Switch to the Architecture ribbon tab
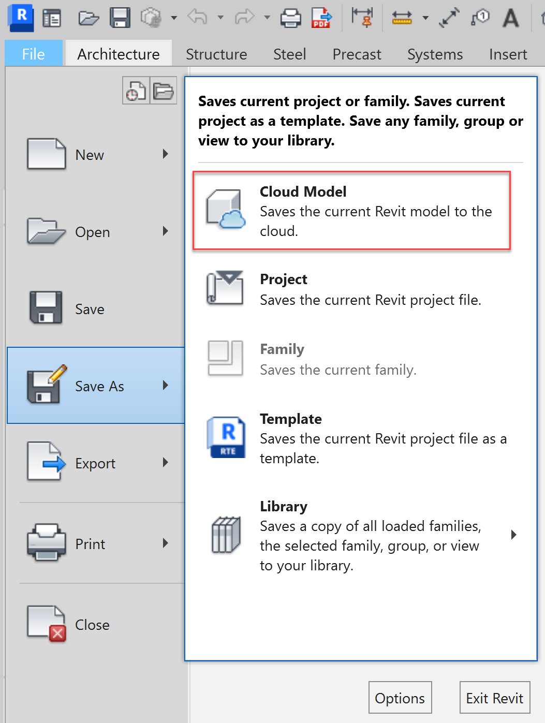The height and width of the screenshot is (723, 545). (119, 54)
